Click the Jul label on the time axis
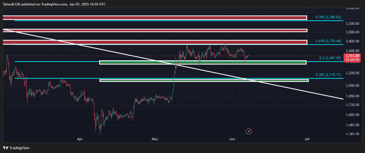The width and height of the screenshot is (365, 153). click(x=307, y=139)
